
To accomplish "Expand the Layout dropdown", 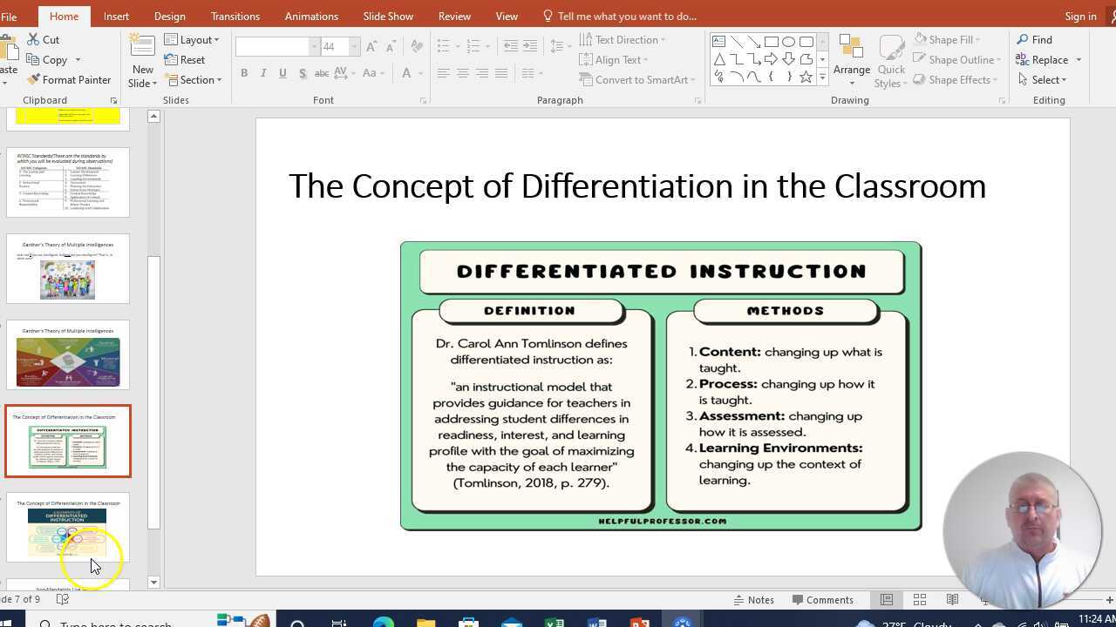I will (x=192, y=40).
